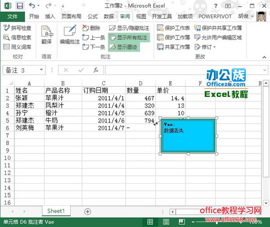Select cell containing 凤梨汁
The image size is (270, 227).
tap(63, 105)
